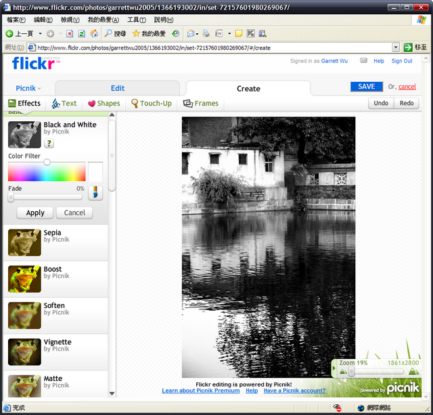Open the 編輯(E) menu
This screenshot has width=433, height=415.
click(x=43, y=20)
